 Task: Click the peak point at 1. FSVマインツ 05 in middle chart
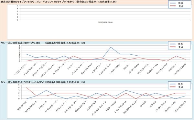111,47
